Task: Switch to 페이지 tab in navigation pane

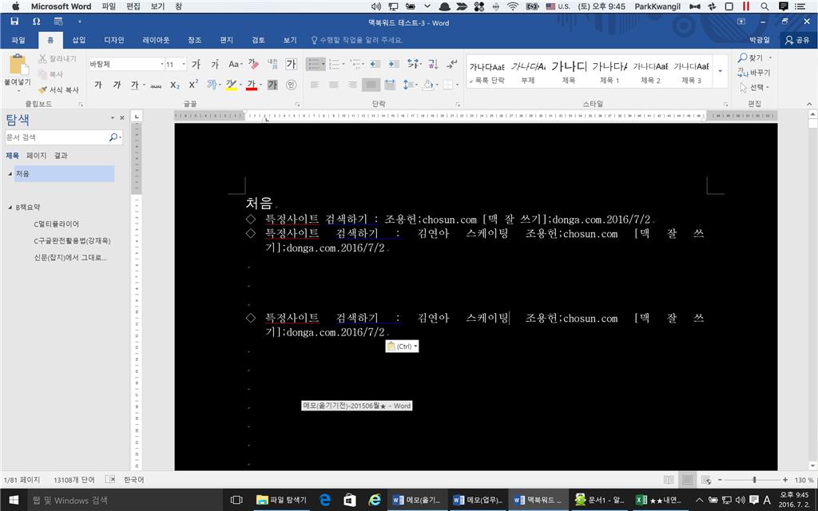Action: (36, 156)
